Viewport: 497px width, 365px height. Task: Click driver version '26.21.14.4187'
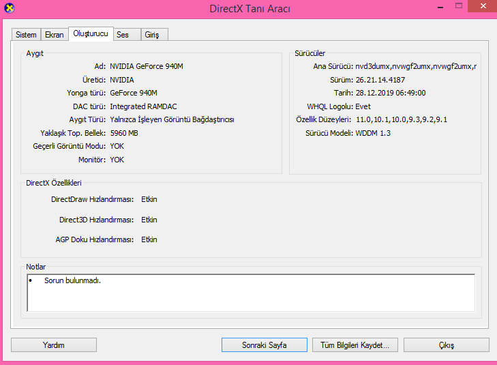[x=380, y=80]
